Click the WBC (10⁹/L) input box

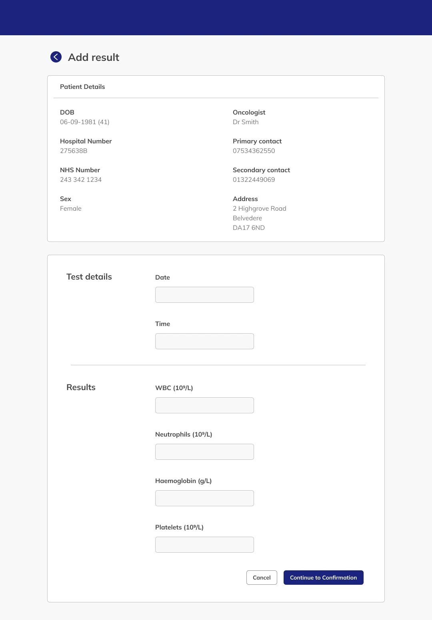[204, 405]
